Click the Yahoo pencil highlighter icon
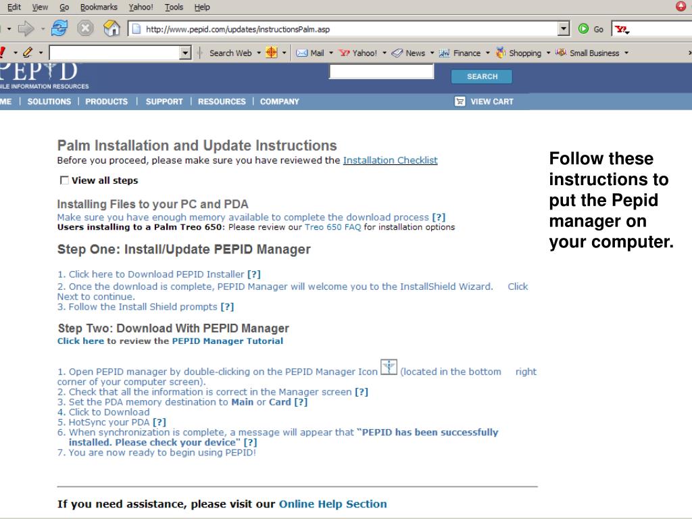 coord(28,53)
